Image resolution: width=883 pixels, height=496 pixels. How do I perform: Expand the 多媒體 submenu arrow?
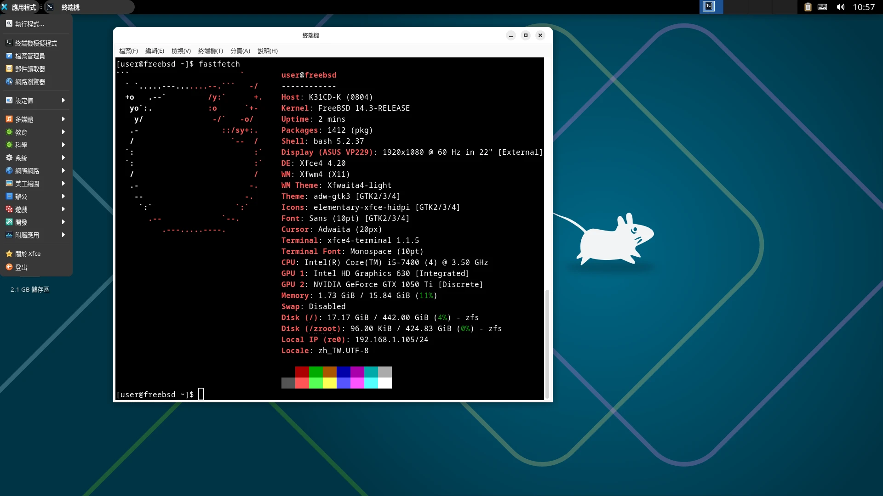pyautogui.click(x=63, y=119)
